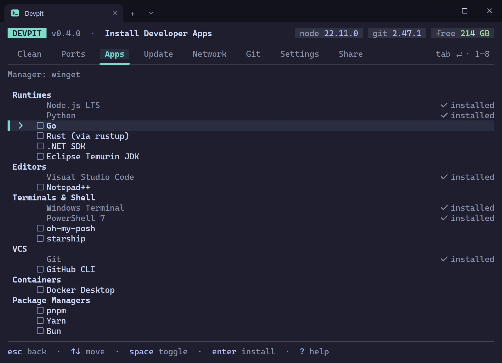Screen dimensions: 502x363
Task: Toggle the Yarn checkbox
Action: (40, 321)
